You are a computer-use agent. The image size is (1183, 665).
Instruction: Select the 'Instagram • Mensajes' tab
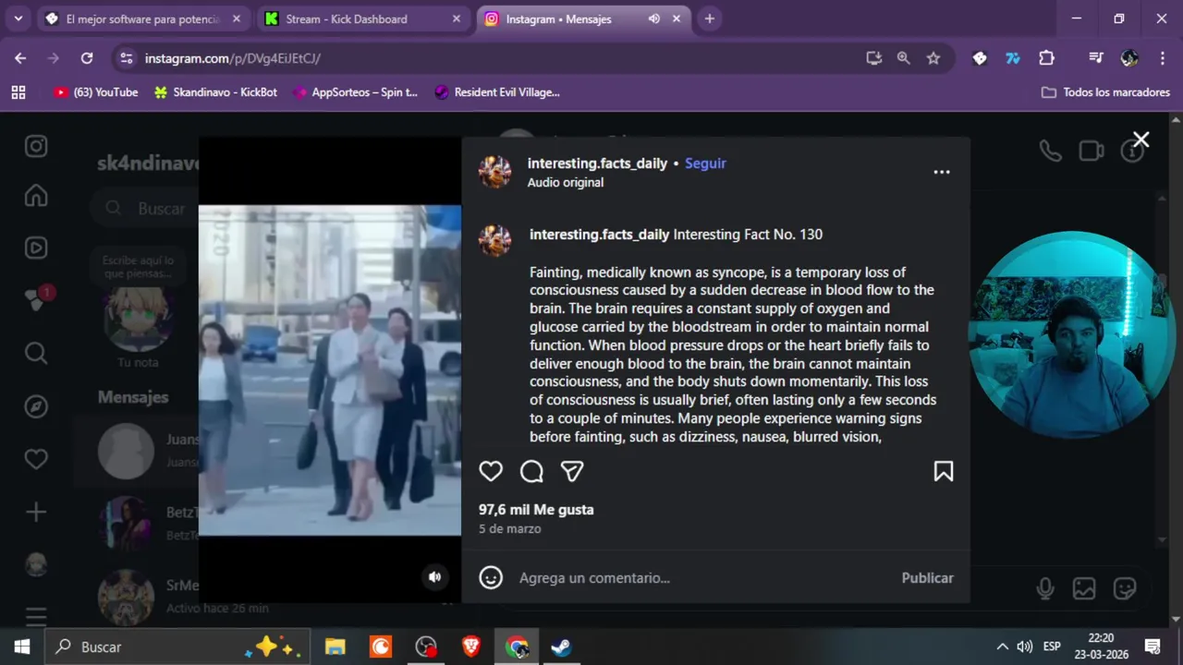coord(558,18)
